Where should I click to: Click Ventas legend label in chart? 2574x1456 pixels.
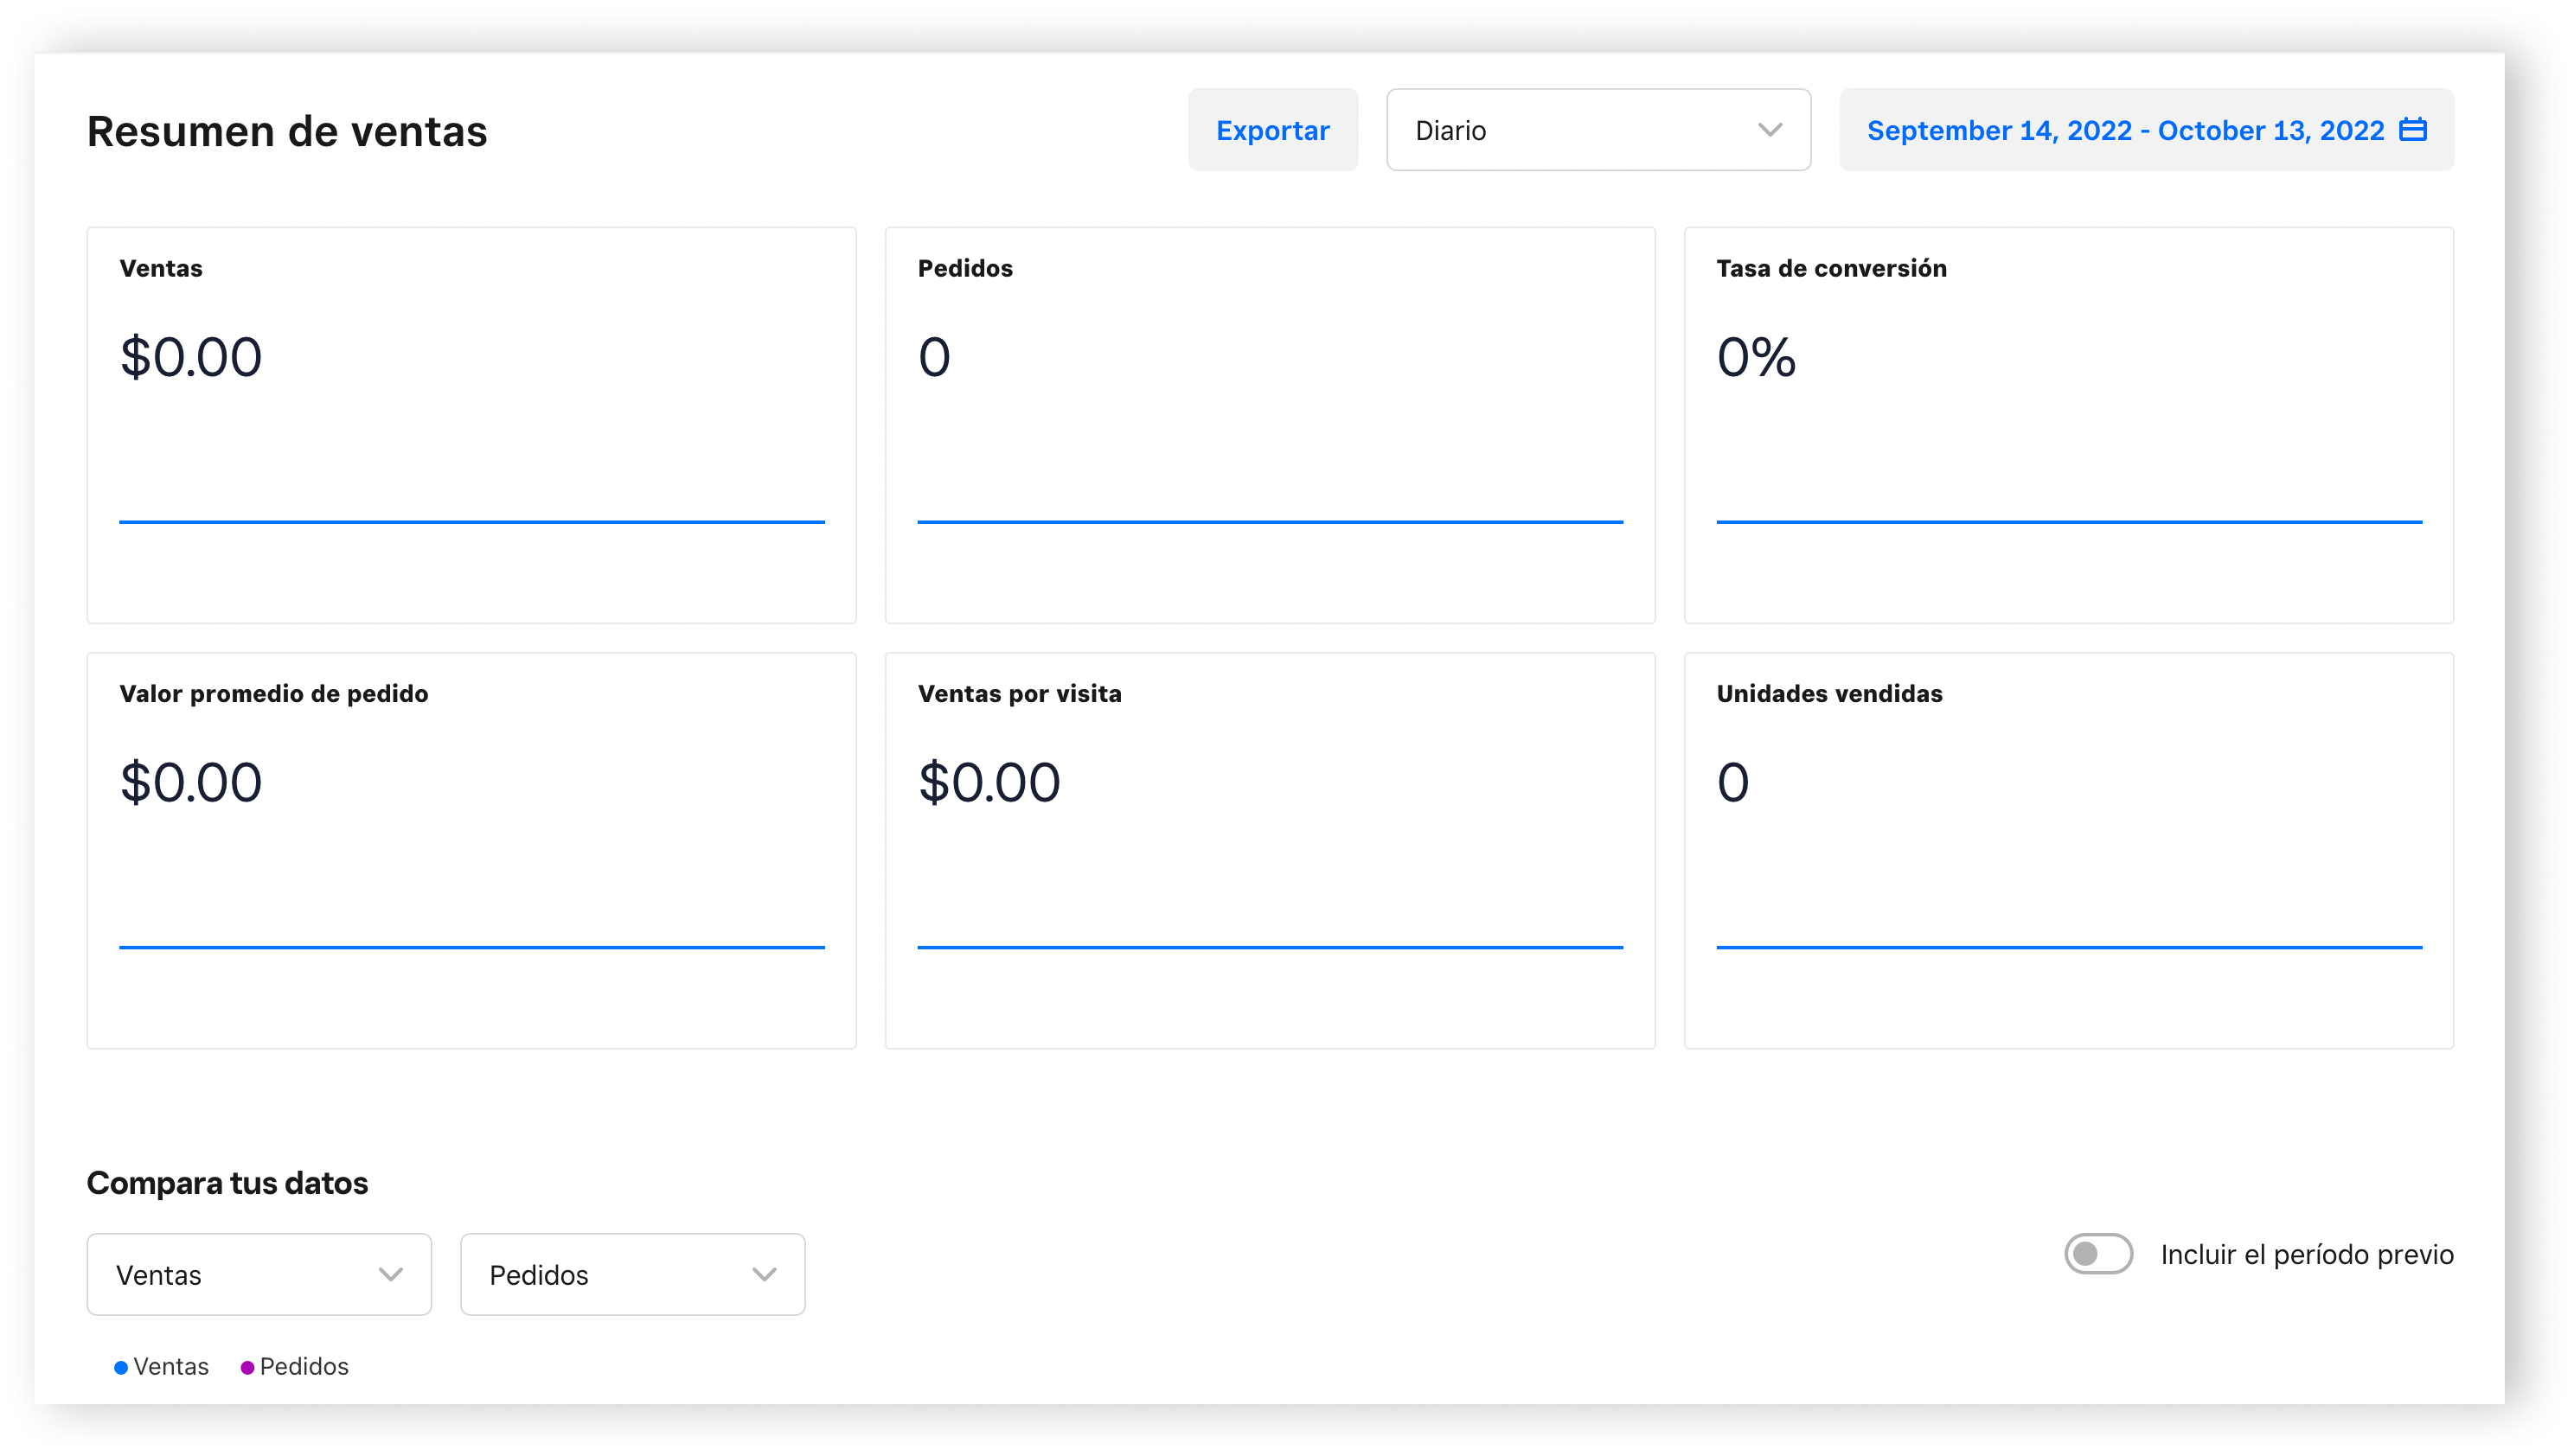171,1367
